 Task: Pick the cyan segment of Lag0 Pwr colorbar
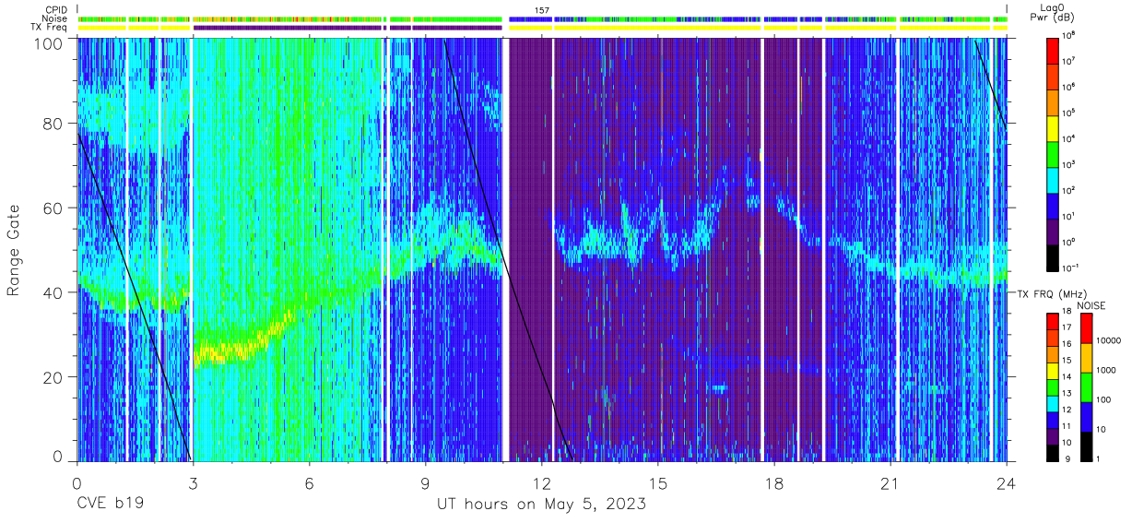[1052, 178]
